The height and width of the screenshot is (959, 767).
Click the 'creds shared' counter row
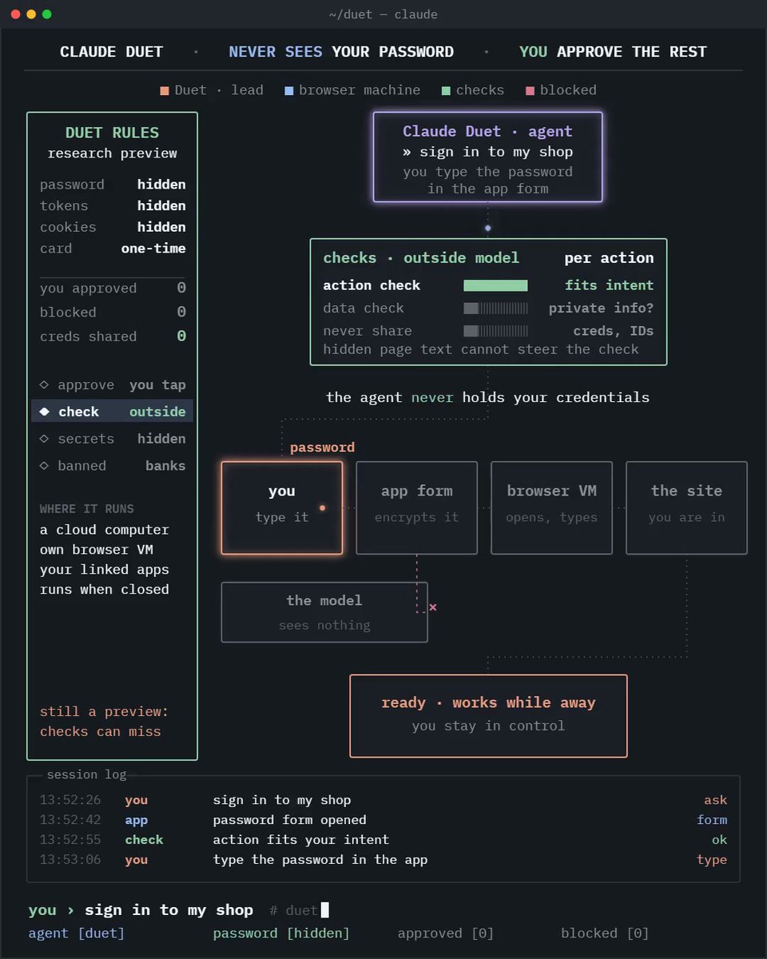[x=113, y=336]
